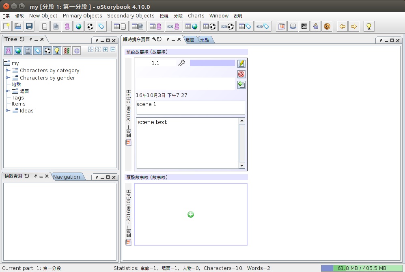Go back with the left arrow
Viewport: 405px width, 272px height.
[343, 26]
